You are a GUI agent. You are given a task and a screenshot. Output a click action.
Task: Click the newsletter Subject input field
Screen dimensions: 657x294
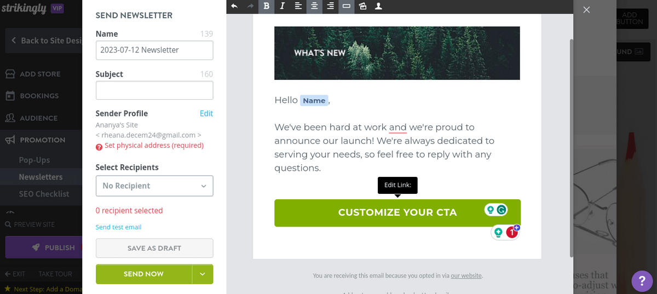(154, 90)
